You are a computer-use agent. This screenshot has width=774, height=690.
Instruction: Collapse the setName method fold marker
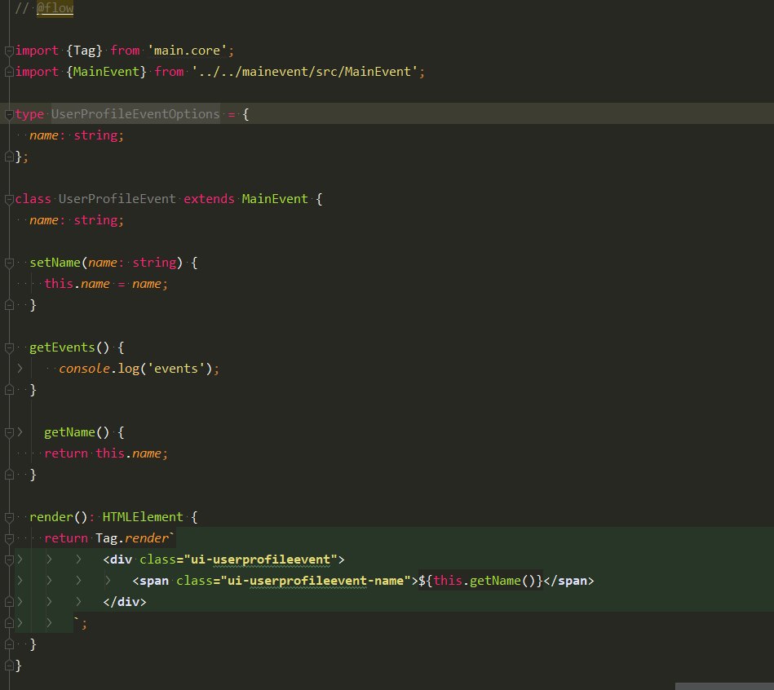coord(9,263)
